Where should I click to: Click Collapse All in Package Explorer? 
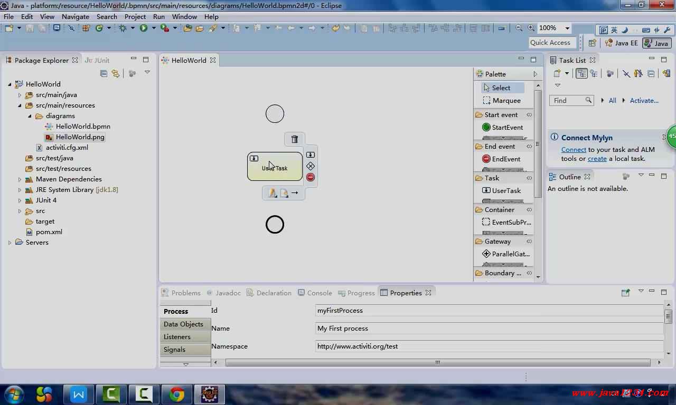[x=104, y=73]
